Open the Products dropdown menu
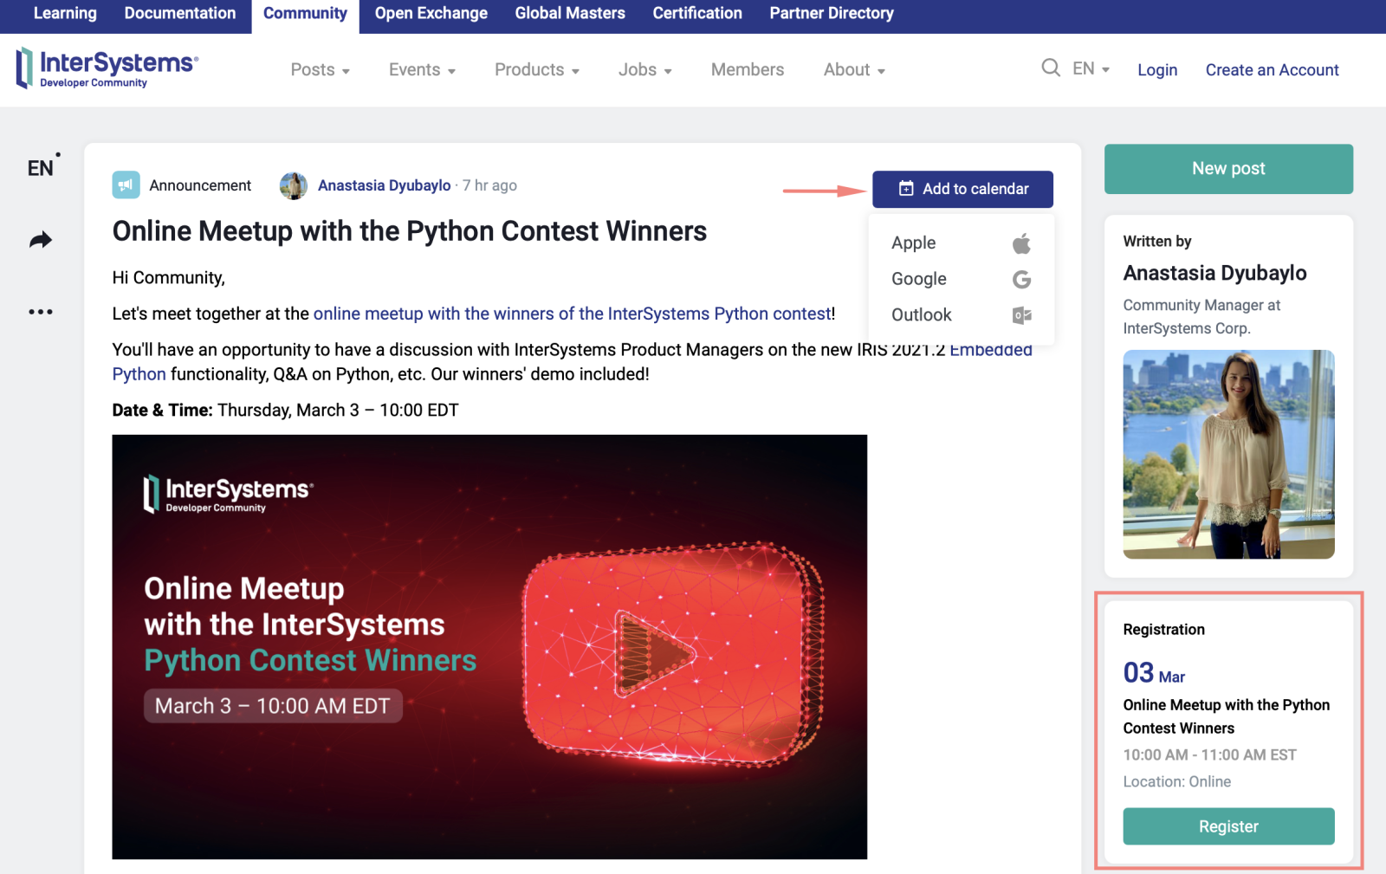Viewport: 1386px width, 874px height. pos(536,70)
